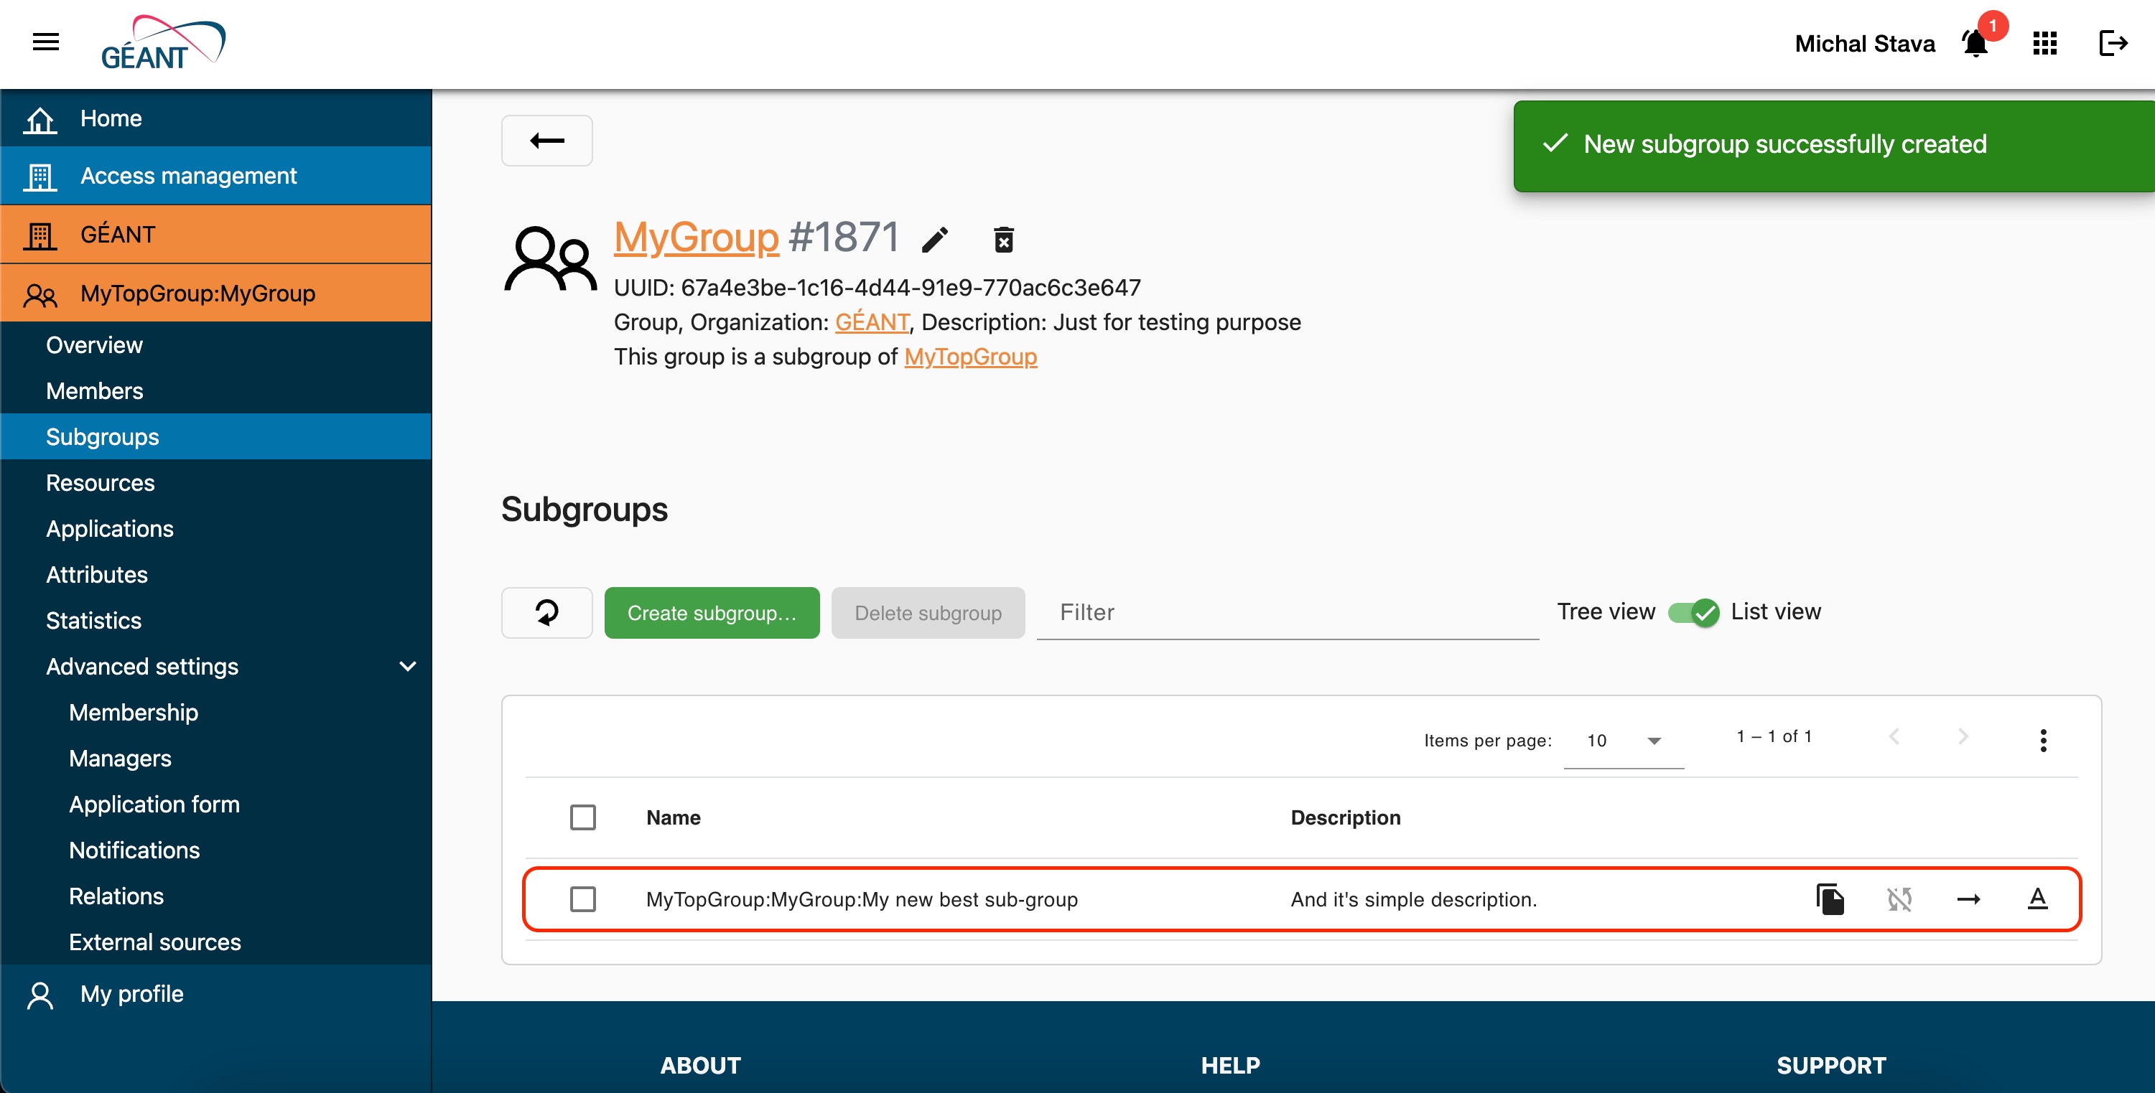Open the MyGroup title link
The width and height of the screenshot is (2155, 1093).
pyautogui.click(x=696, y=238)
